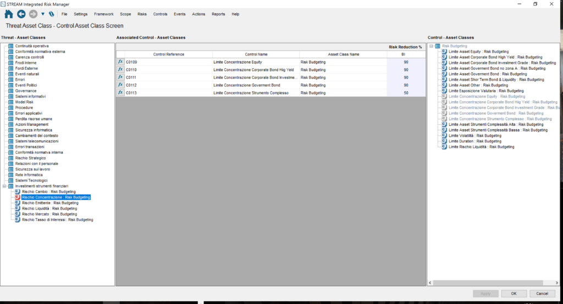Screen dimensions: 563x304
Task: Open the Events menu
Action: 180,14
